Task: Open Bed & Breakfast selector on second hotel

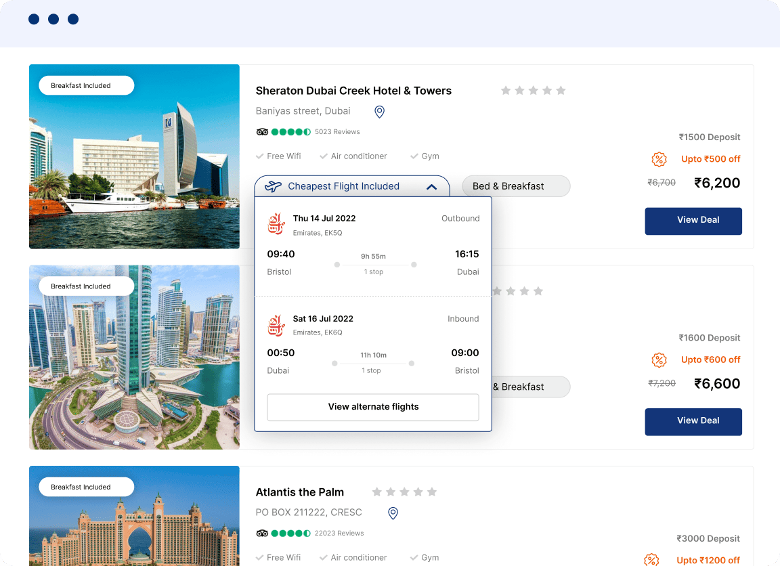Action: coord(530,387)
